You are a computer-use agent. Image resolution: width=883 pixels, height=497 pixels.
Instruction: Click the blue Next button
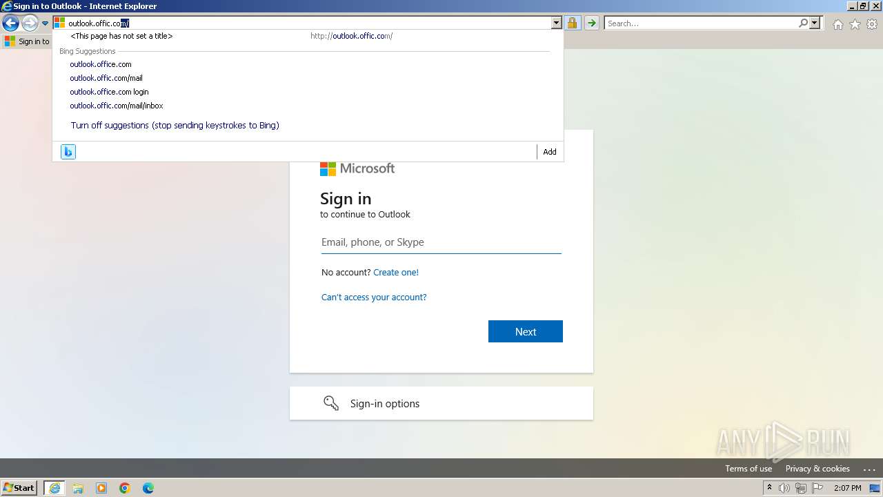tap(526, 331)
